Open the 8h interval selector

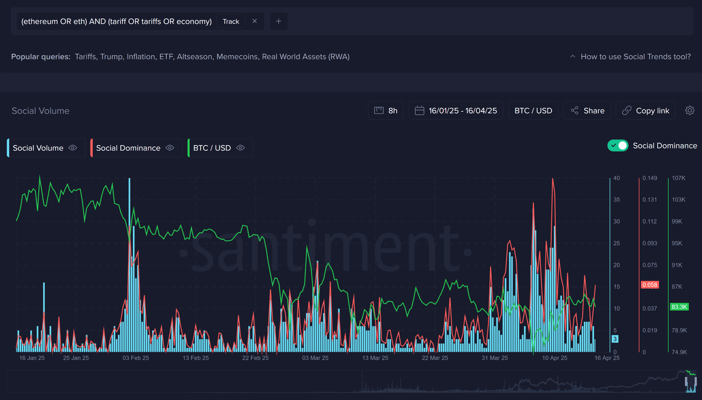[386, 111]
